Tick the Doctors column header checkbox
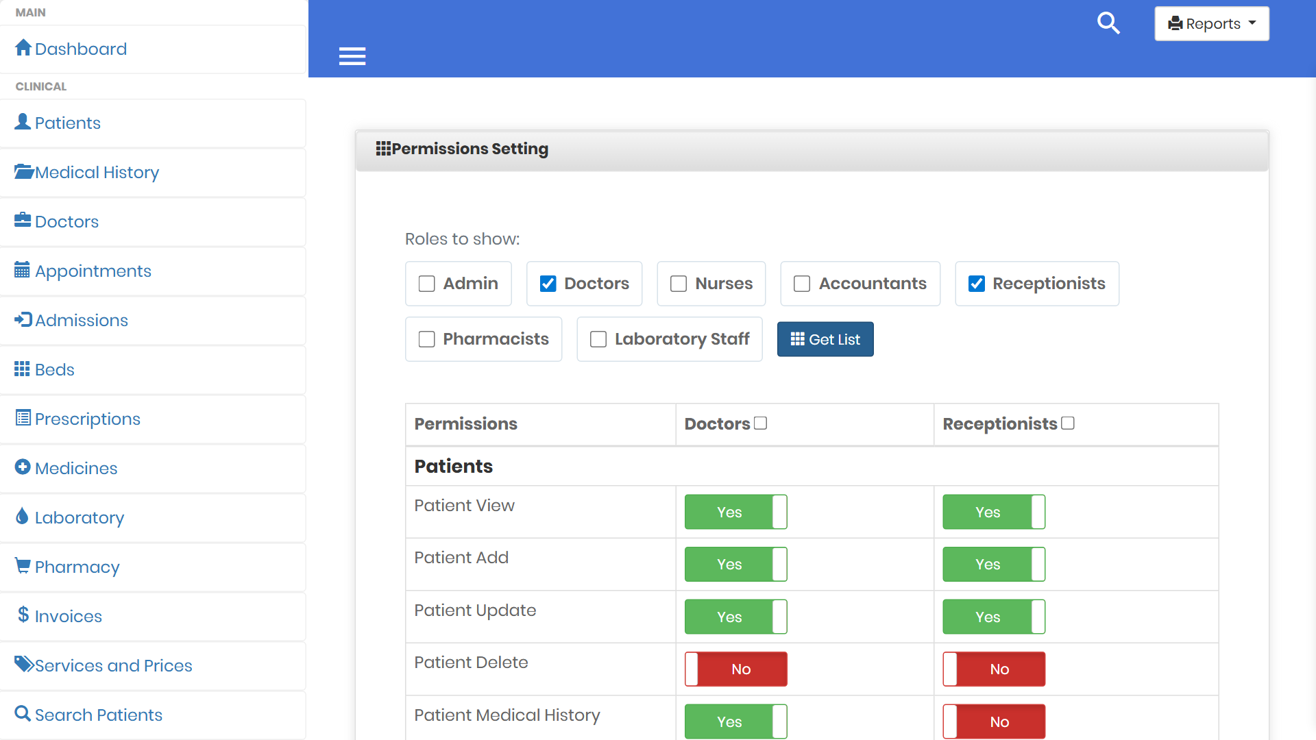 760,423
